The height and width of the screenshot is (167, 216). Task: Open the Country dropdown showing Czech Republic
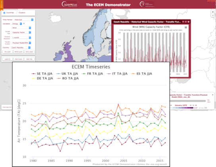tap(20, 48)
